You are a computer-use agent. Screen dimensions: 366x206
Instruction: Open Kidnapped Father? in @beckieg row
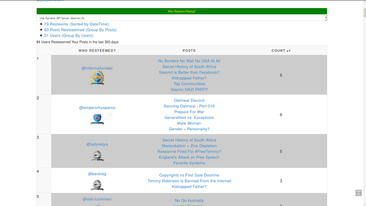coord(189,187)
